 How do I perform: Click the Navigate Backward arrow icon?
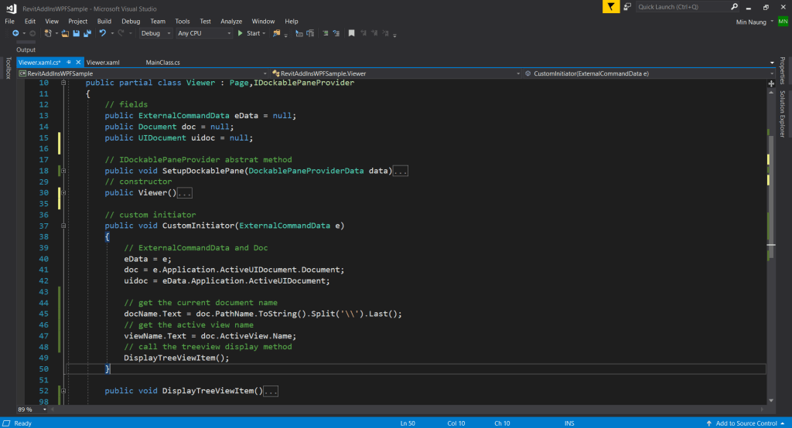coord(15,33)
